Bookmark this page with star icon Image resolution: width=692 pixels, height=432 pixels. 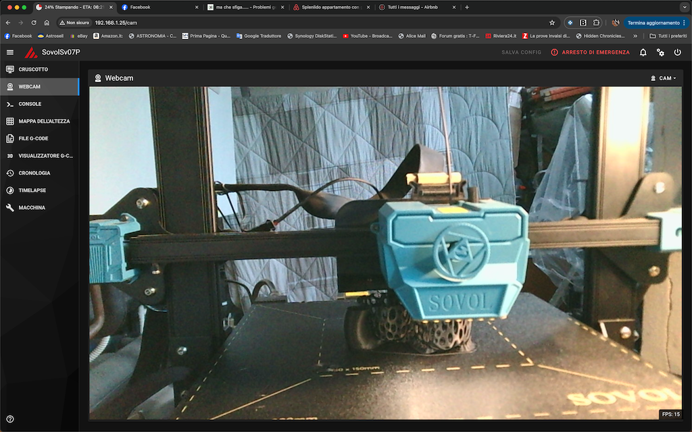552,22
